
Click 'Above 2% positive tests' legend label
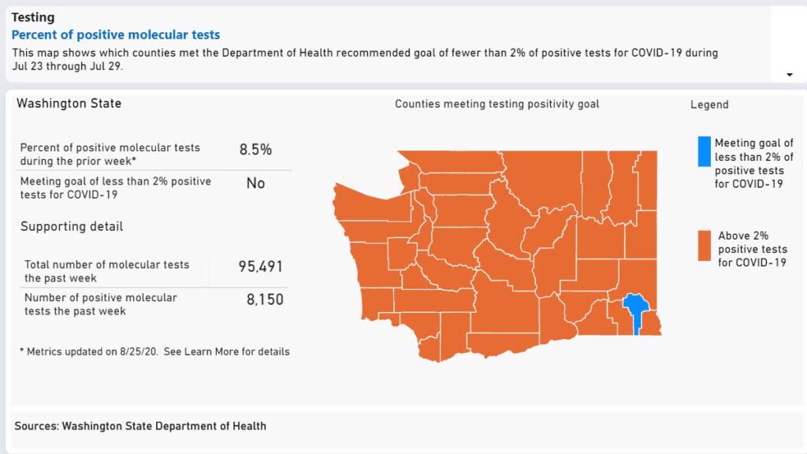(x=752, y=249)
